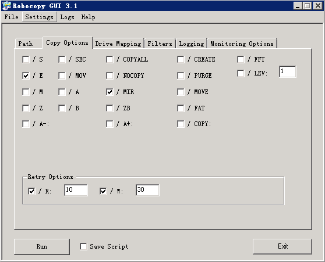Click the /R: retry count field

point(76,190)
